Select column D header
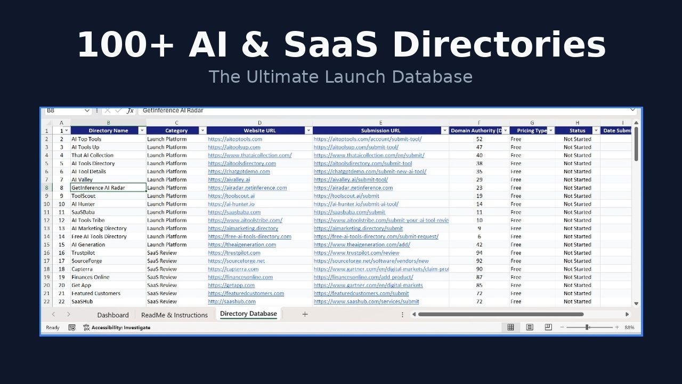Image resolution: width=682 pixels, height=384 pixels. click(x=259, y=123)
